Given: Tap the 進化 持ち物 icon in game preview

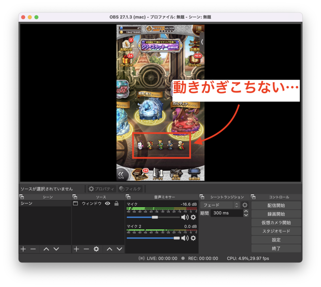Looking at the screenshot, I should click(176, 174).
